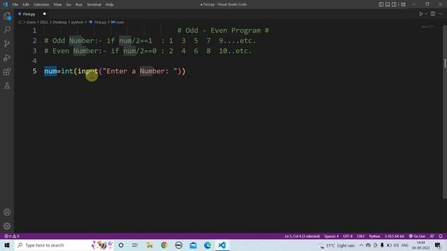The image size is (447, 251).
Task: Open the volume speaker tray icon
Action: click(x=396, y=245)
